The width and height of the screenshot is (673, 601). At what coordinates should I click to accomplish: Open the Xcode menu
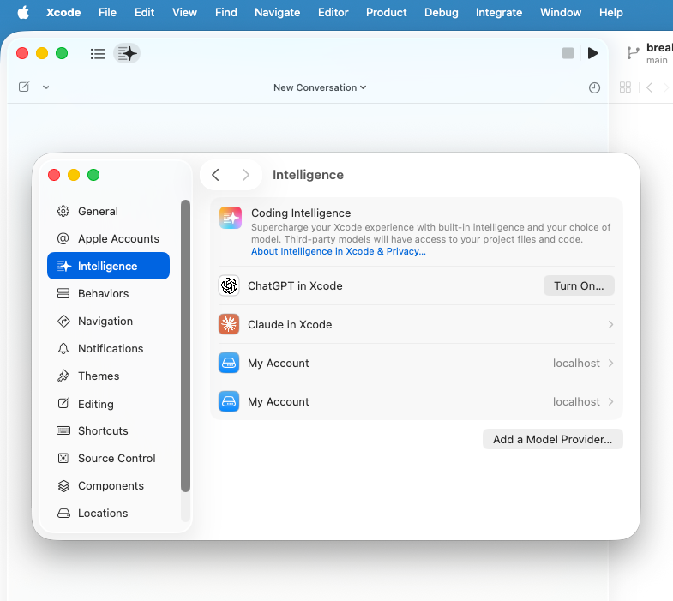pyautogui.click(x=63, y=13)
